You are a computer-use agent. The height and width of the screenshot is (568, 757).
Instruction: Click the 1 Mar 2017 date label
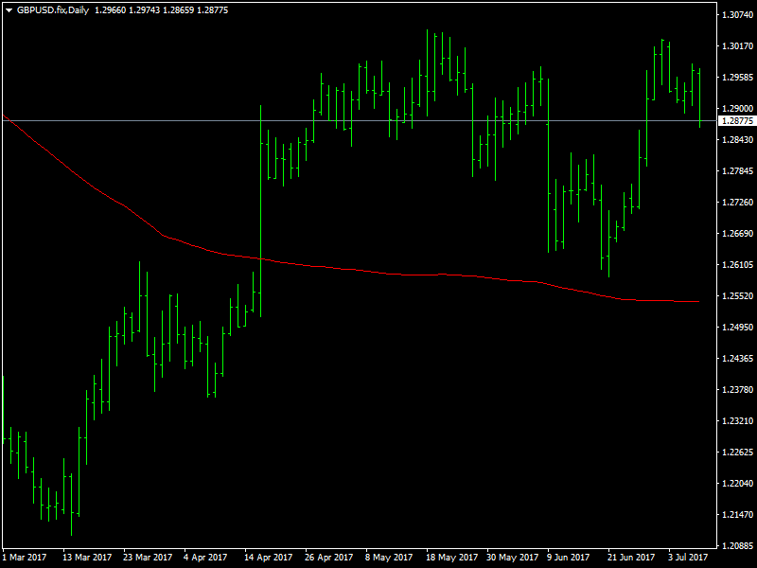tap(25, 558)
